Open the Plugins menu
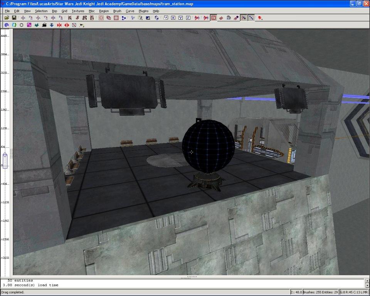 coord(143,11)
